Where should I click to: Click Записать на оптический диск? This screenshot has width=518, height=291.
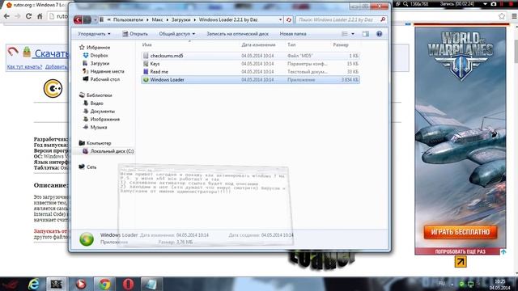click(237, 34)
